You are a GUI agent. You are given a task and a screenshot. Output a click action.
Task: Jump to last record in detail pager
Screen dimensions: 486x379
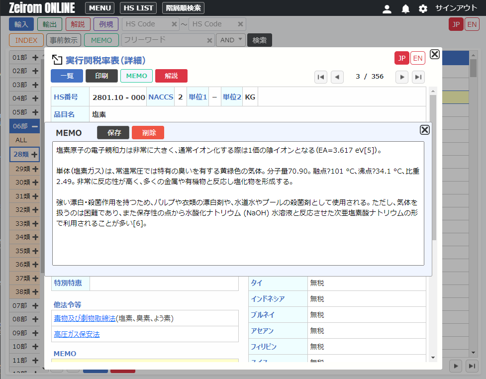click(418, 77)
